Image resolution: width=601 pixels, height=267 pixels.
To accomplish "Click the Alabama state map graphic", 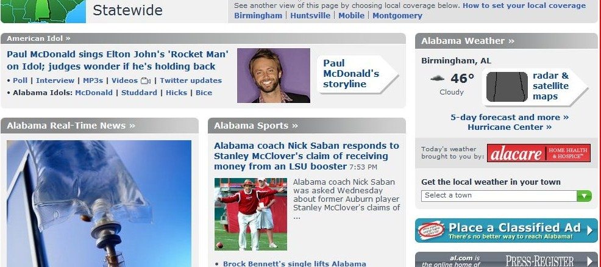I will (43, 11).
